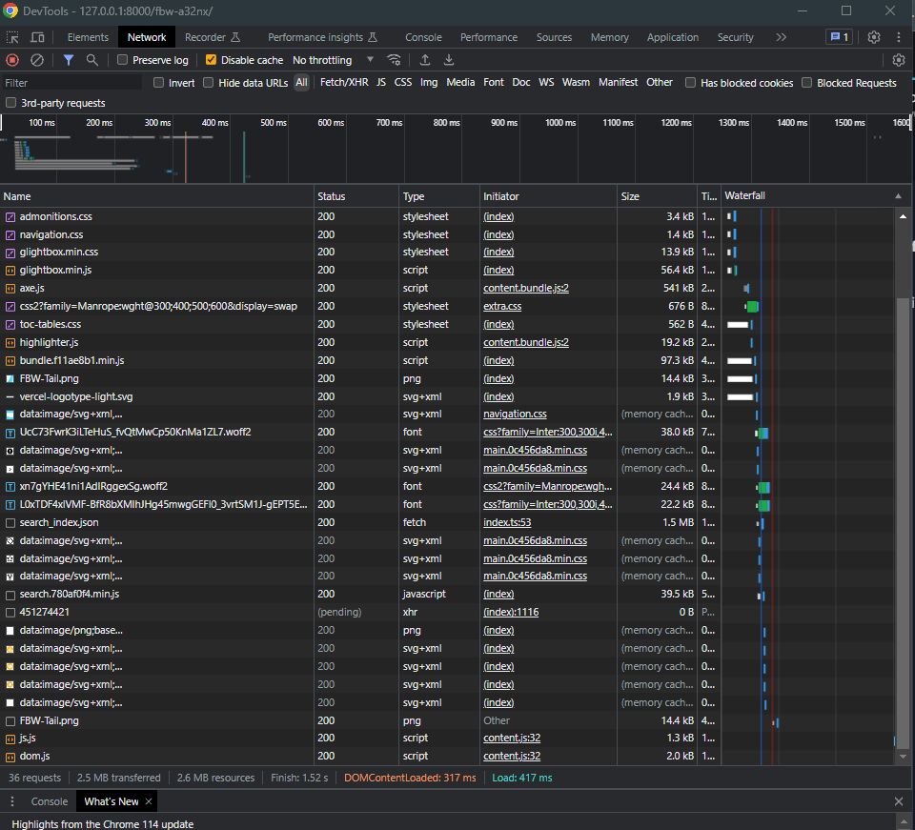
Task: Enable the Preserve log checkbox
Action: [x=123, y=60]
